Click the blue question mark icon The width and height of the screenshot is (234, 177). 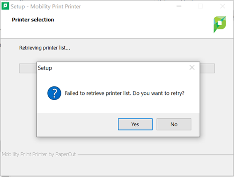click(55, 93)
